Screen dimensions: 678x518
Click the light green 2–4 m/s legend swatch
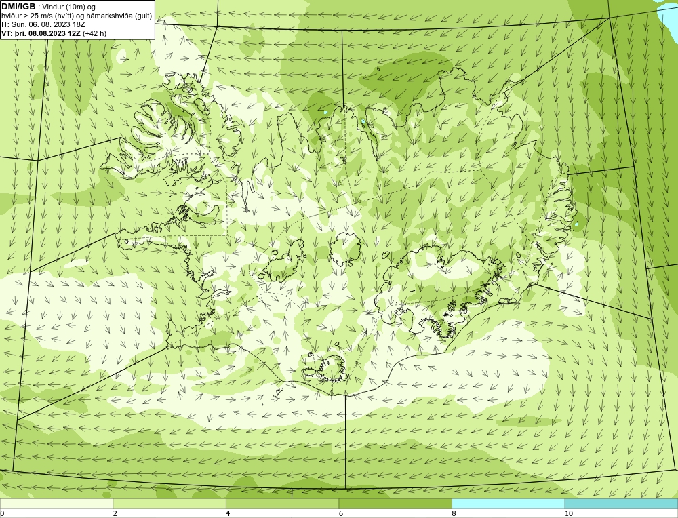click(169, 503)
